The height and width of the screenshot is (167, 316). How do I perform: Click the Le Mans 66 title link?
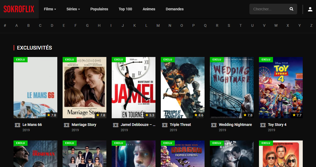coord(32,125)
